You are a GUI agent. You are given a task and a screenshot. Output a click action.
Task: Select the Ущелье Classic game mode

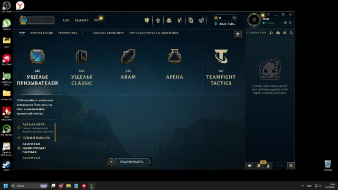[82, 67]
